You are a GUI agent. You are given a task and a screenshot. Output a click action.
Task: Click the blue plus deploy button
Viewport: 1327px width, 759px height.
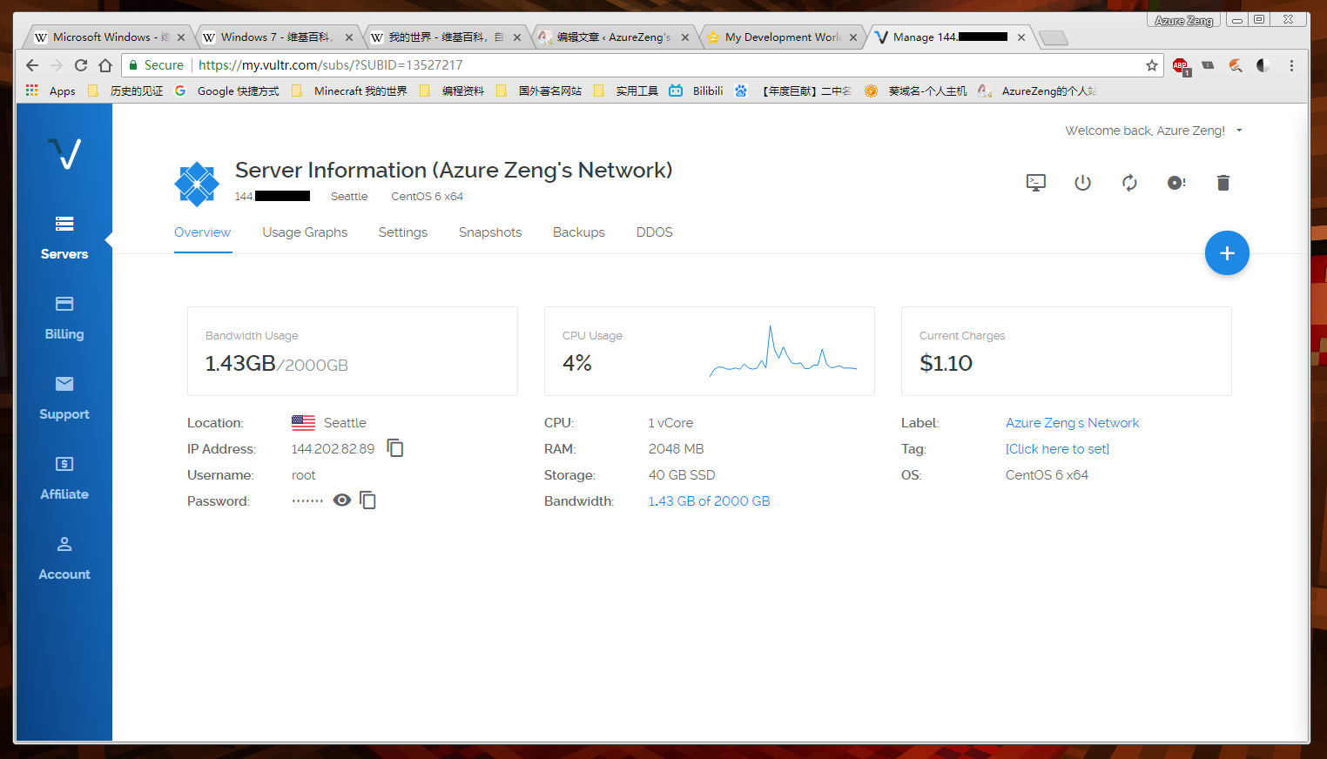1227,253
